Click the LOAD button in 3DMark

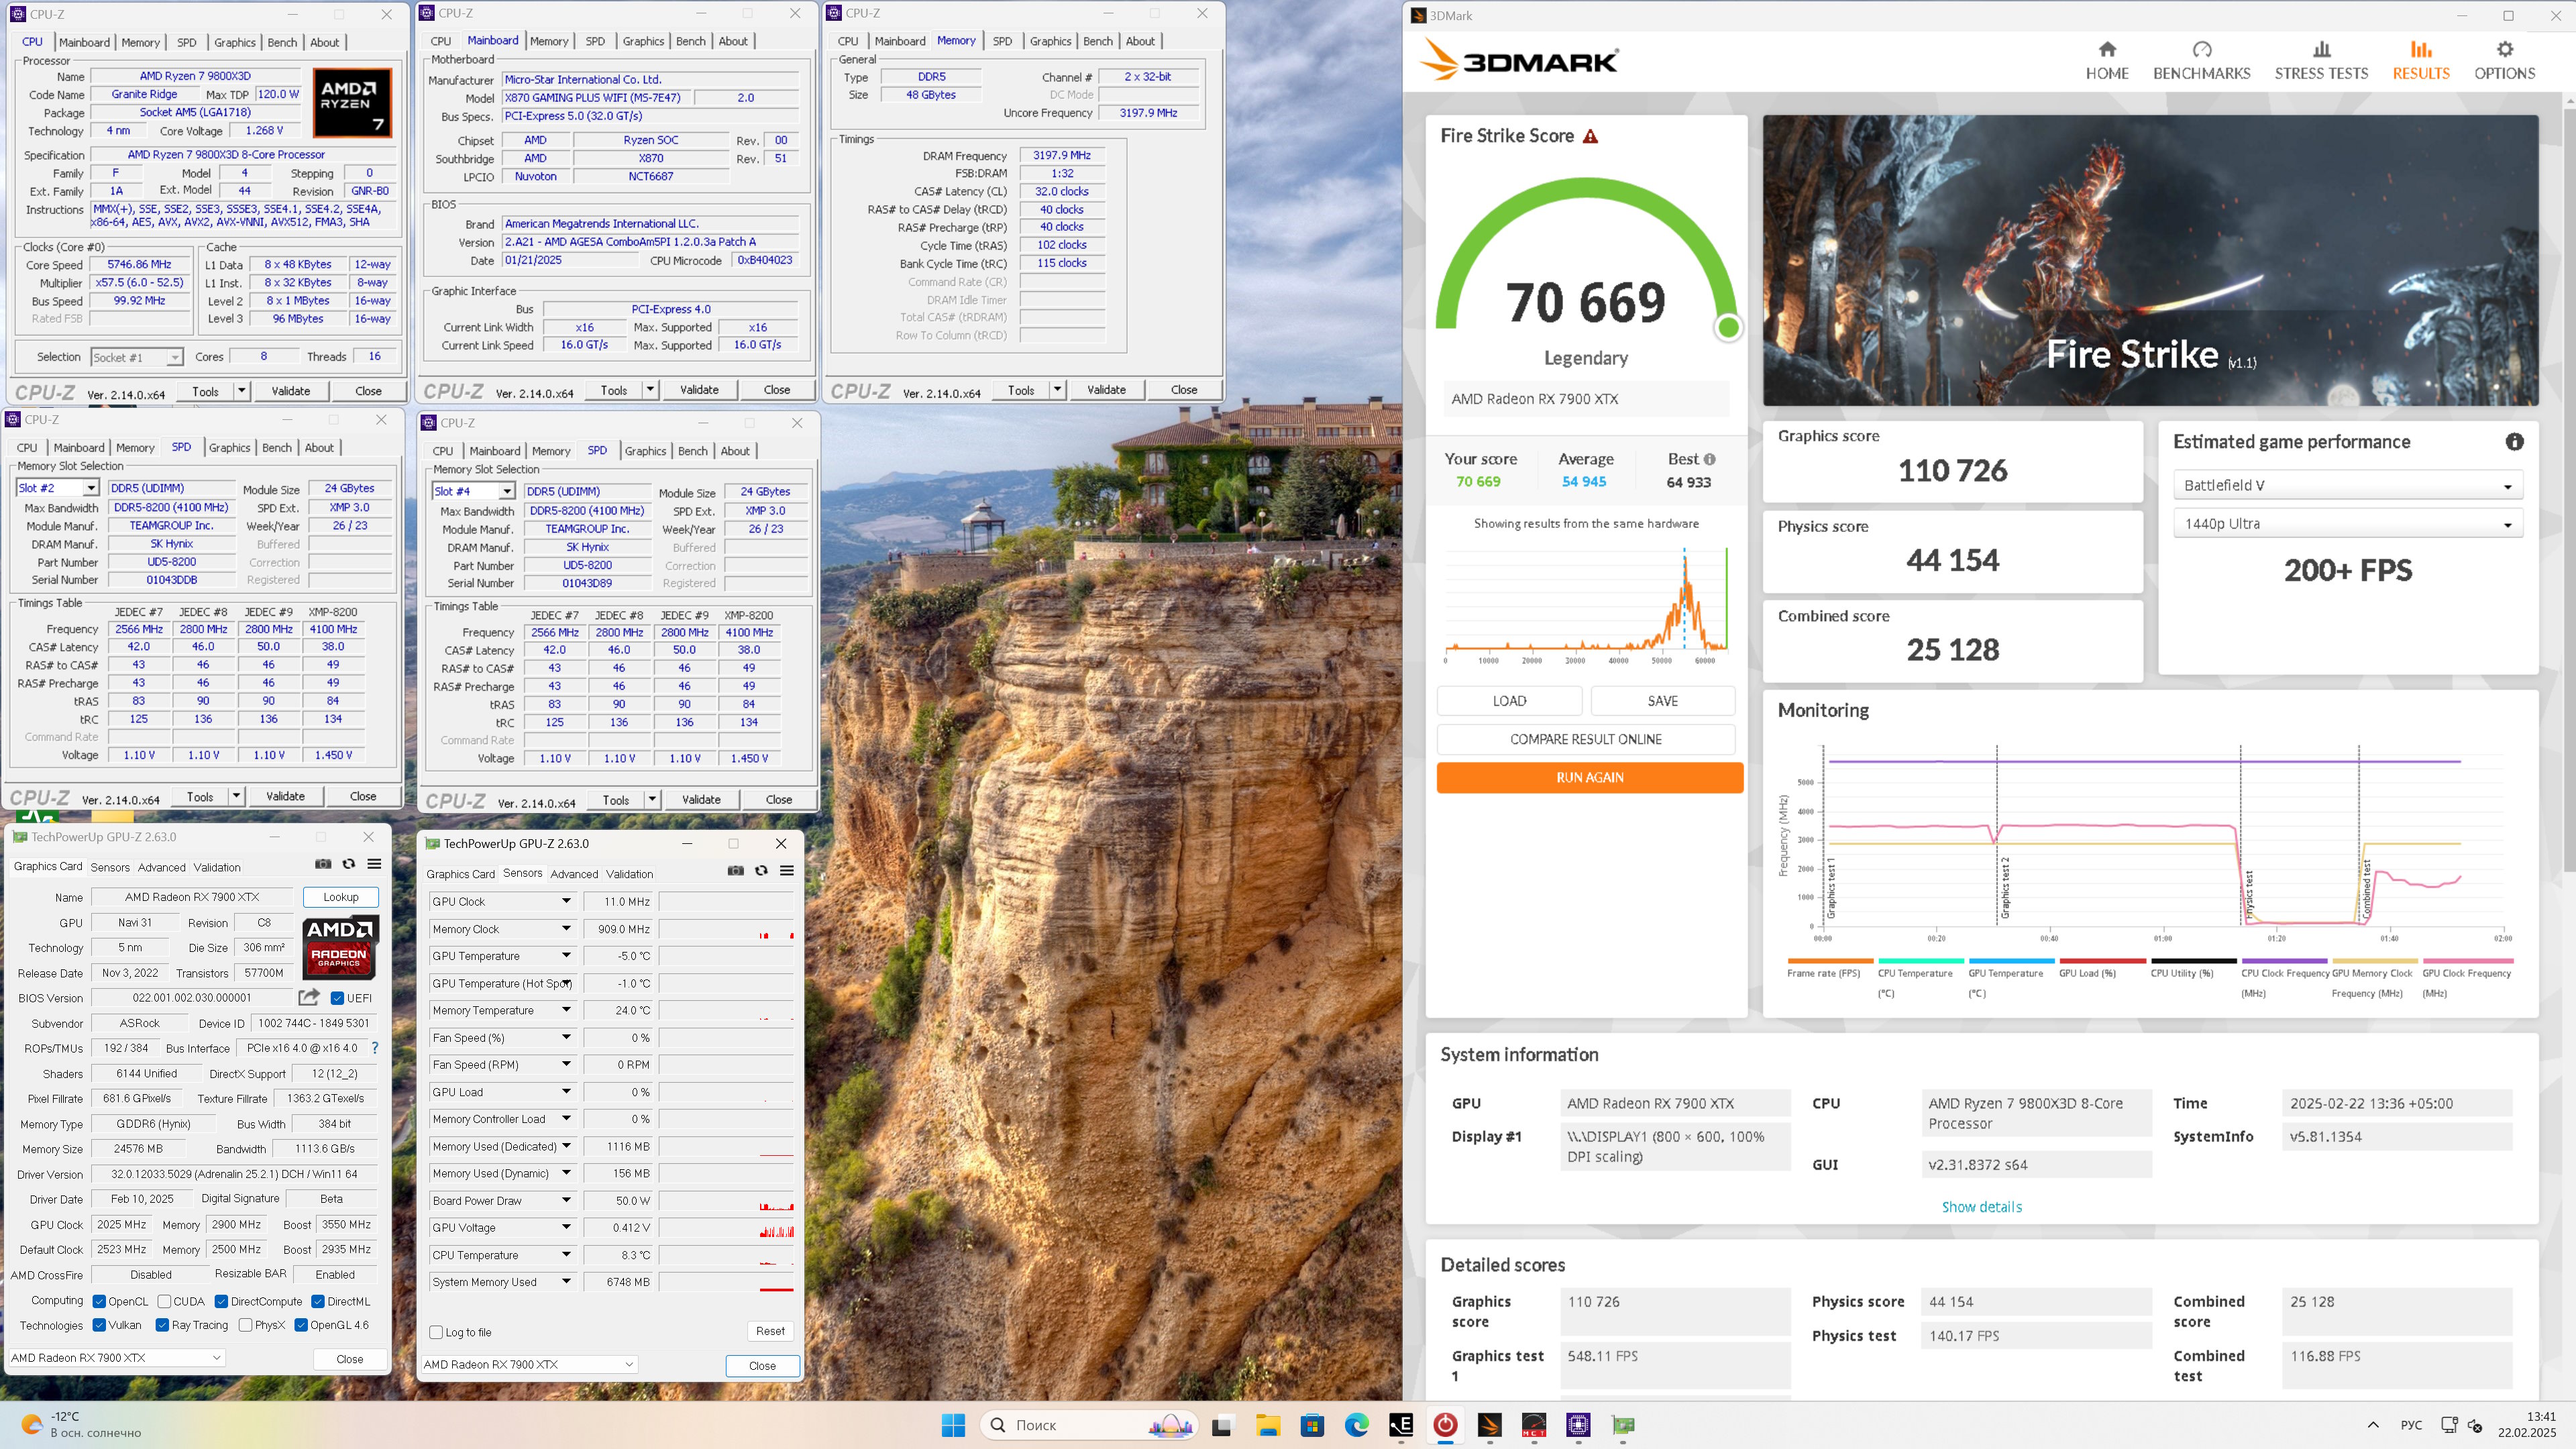(x=1509, y=701)
